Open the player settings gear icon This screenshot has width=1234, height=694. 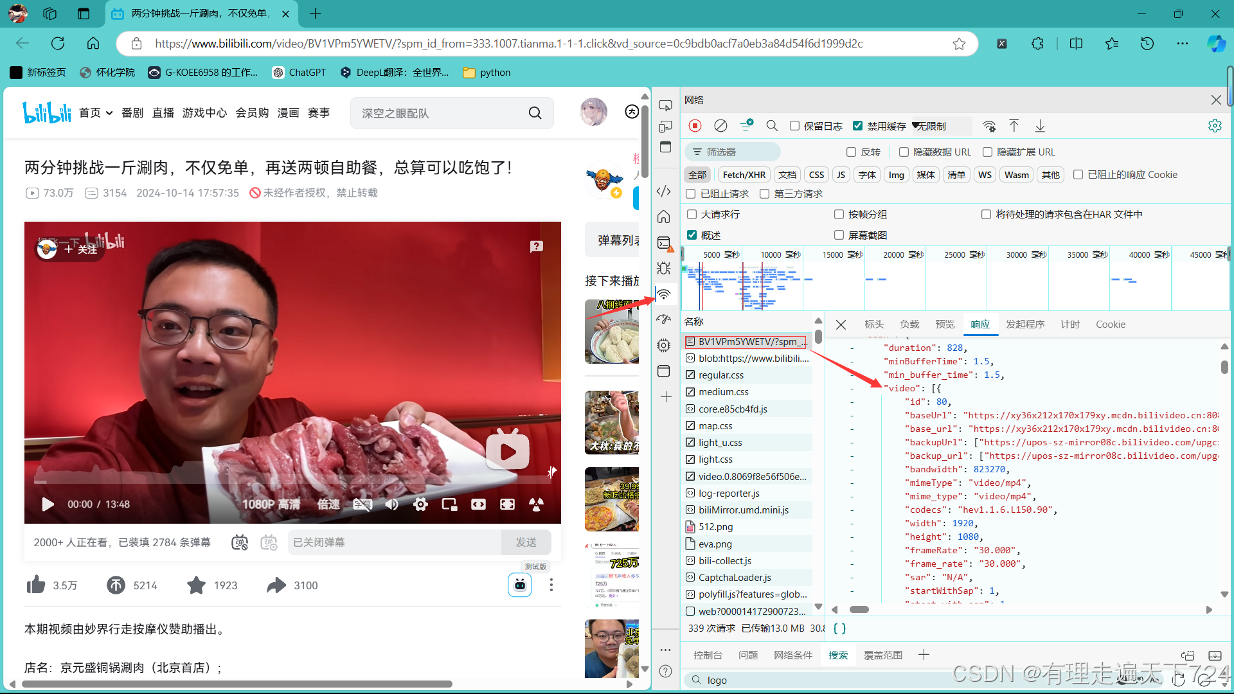(420, 504)
